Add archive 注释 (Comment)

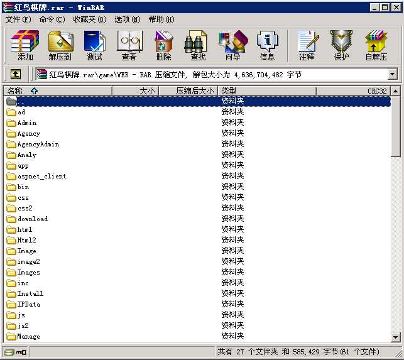[307, 45]
